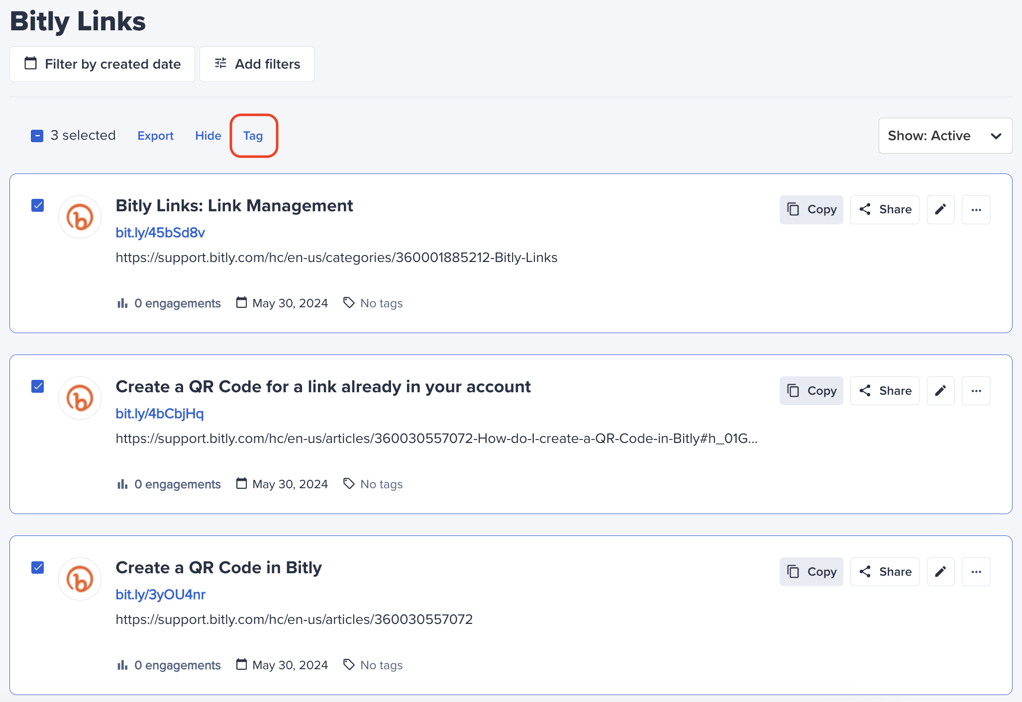Screen dimensions: 1022x702
Task: Open the Show: Active dropdown
Action: [x=945, y=136]
